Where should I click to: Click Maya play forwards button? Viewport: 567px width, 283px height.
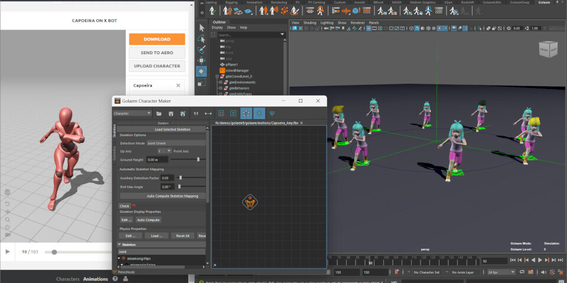(540, 260)
